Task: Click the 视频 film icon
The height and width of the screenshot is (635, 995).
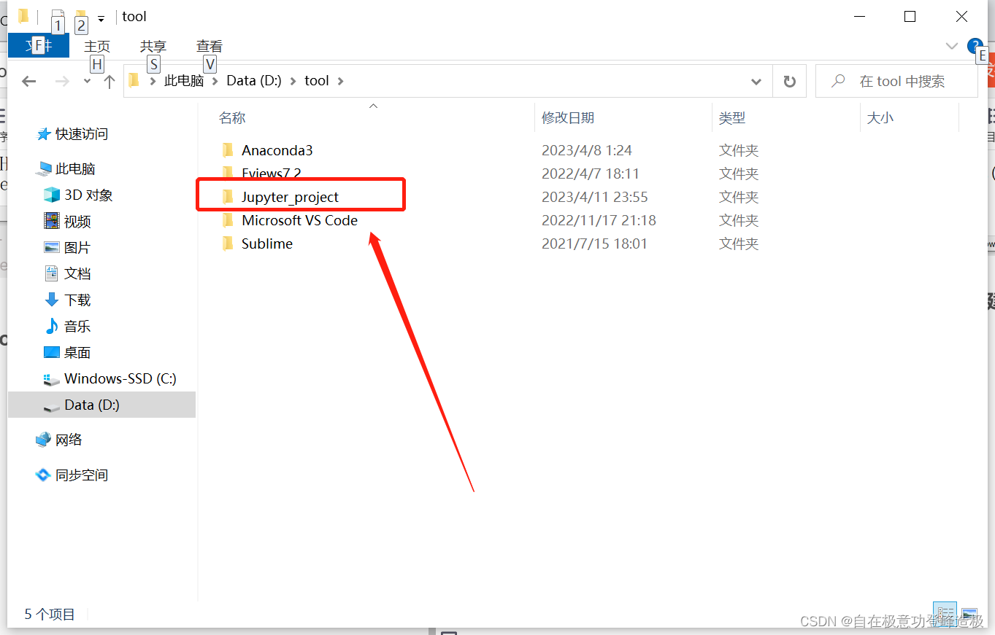Action: coord(51,222)
